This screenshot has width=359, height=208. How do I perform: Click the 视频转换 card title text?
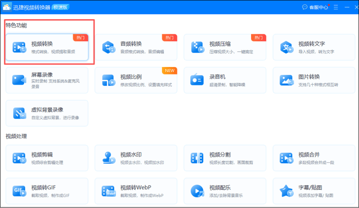pyautogui.click(x=42, y=44)
